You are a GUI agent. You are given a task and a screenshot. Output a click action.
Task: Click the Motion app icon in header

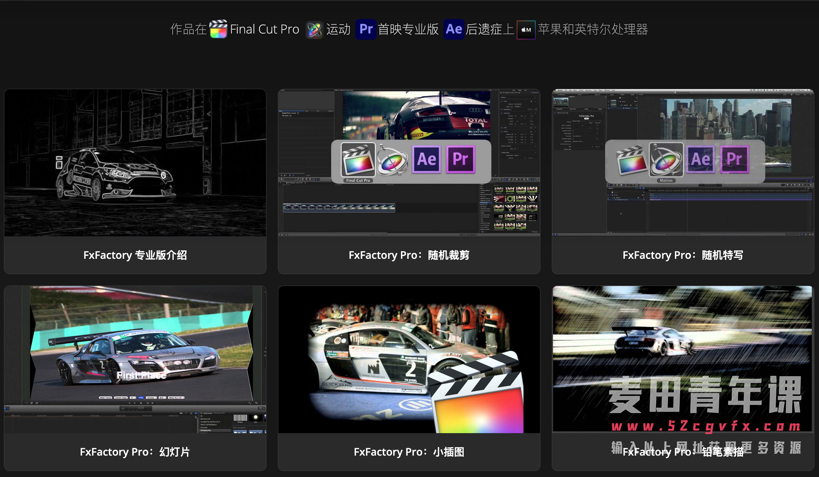(x=314, y=30)
